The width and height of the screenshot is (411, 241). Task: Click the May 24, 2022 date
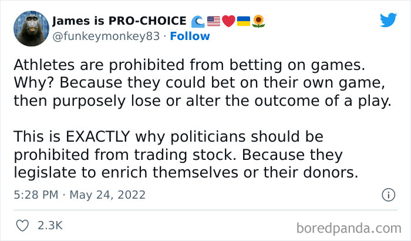[109, 194]
